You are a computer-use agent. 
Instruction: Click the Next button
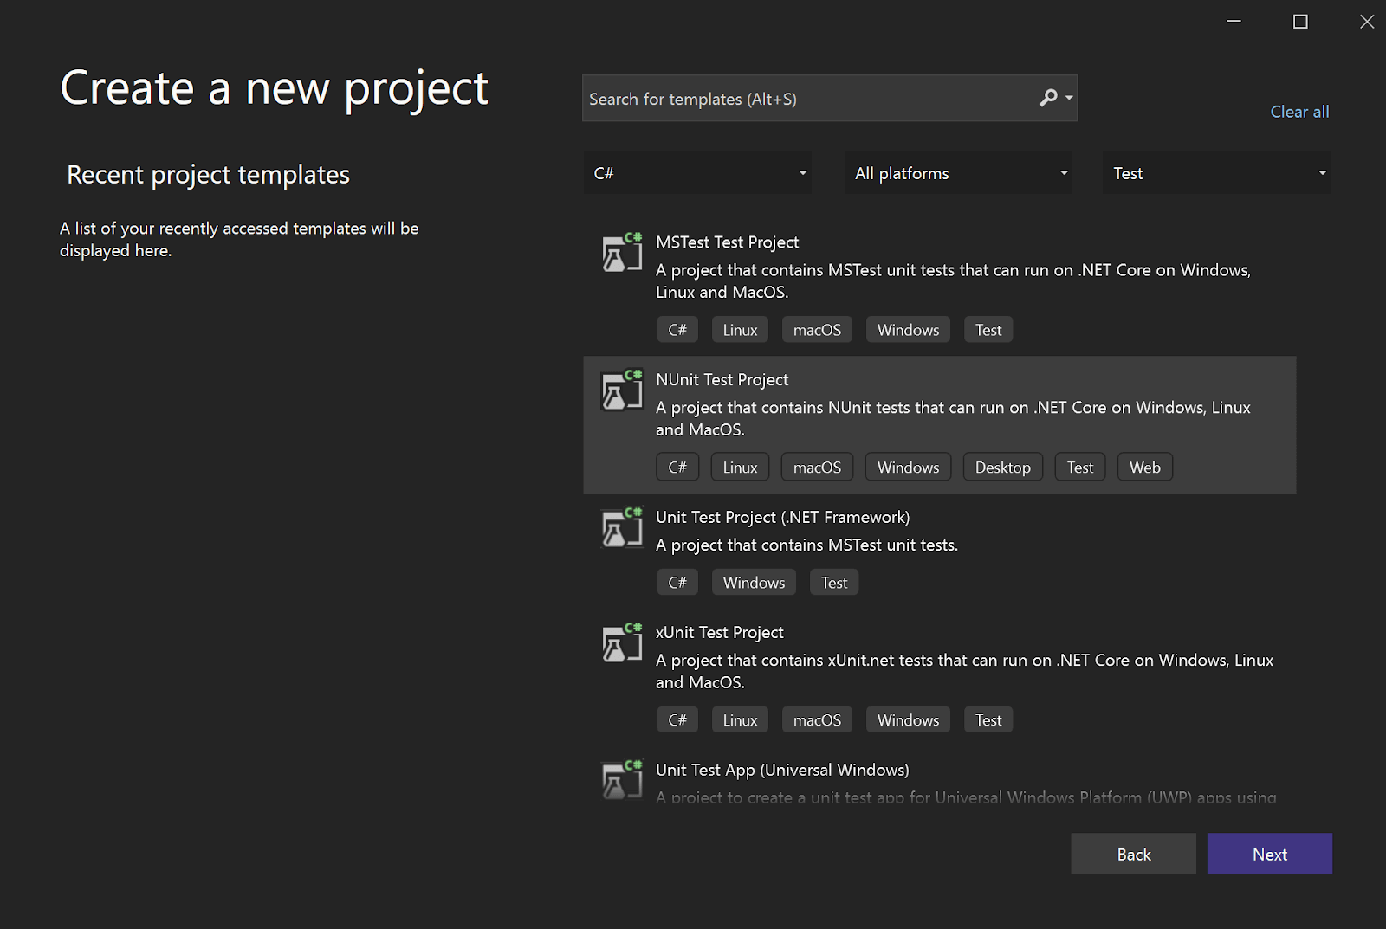1269,854
